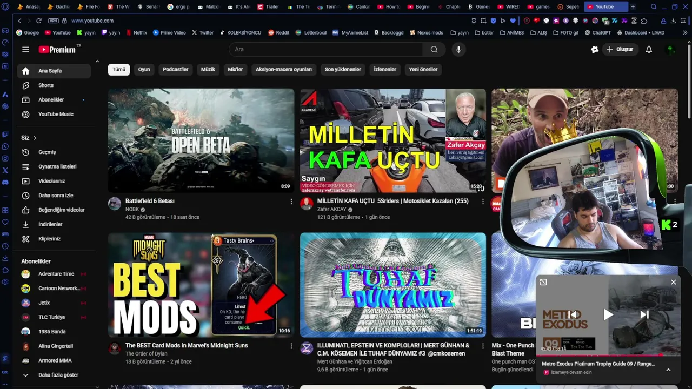This screenshot has height=389, width=692.
Task: Expand Daha fazla göster subscriptions
Action: tap(54, 375)
